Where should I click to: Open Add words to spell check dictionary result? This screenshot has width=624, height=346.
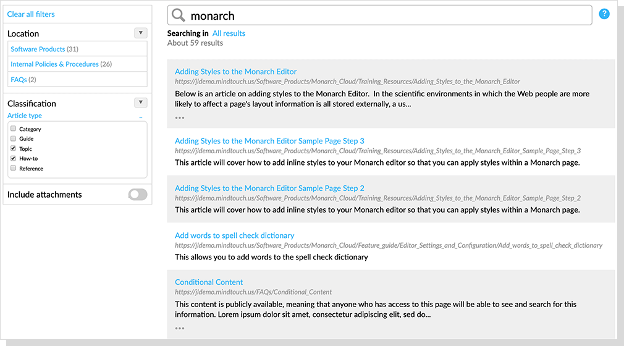point(234,235)
